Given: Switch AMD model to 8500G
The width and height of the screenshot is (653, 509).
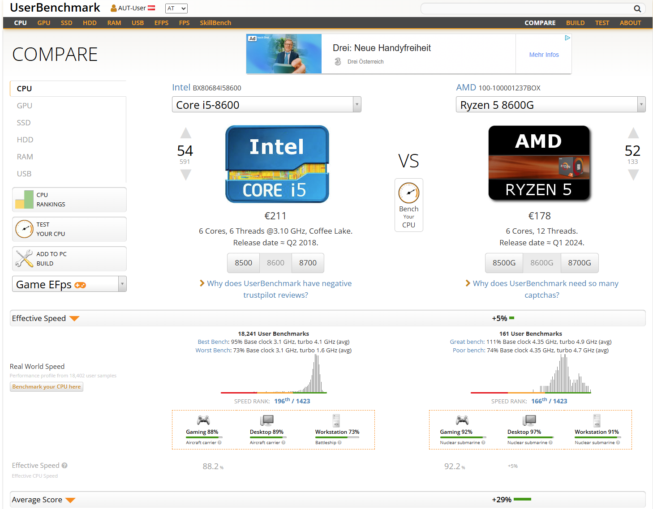Looking at the screenshot, I should (x=504, y=263).
